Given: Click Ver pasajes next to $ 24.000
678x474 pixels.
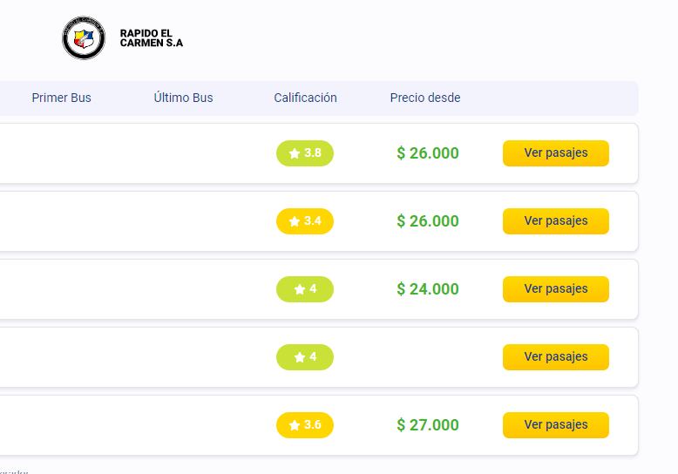Looking at the screenshot, I should (x=555, y=289).
